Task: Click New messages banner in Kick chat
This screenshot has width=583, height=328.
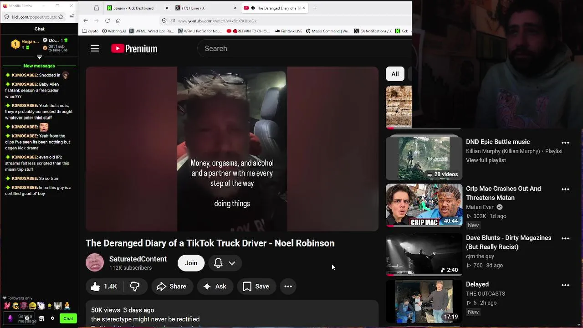Action: 39,66
